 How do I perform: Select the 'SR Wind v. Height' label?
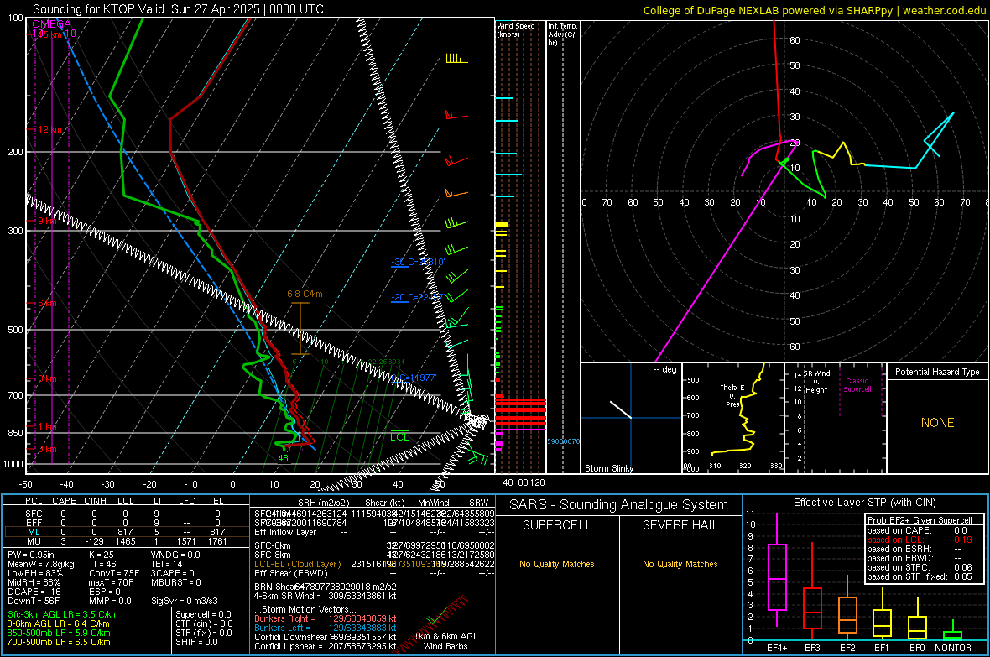point(815,382)
